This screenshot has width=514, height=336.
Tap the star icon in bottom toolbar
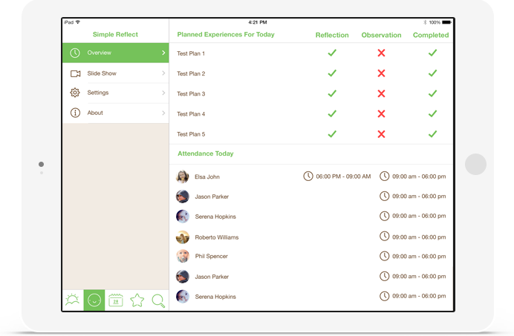pos(137,300)
